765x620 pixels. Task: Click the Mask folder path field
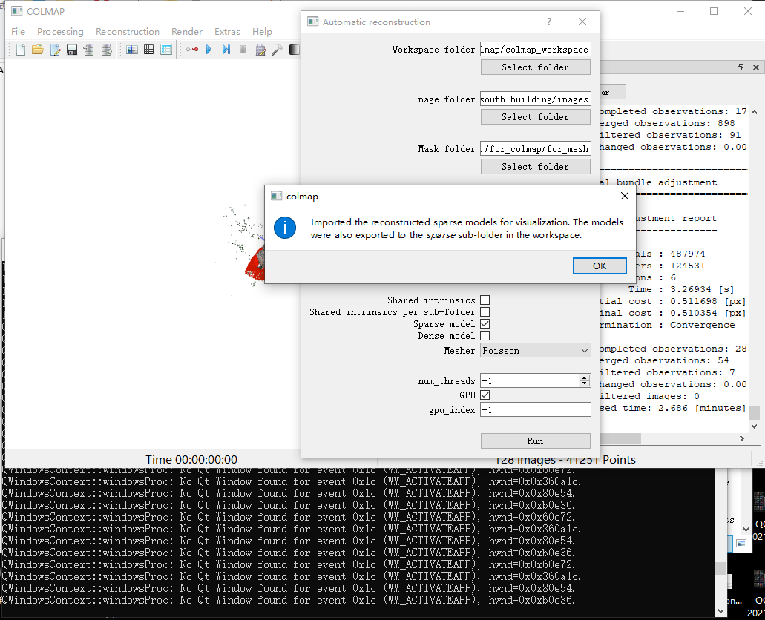click(535, 149)
